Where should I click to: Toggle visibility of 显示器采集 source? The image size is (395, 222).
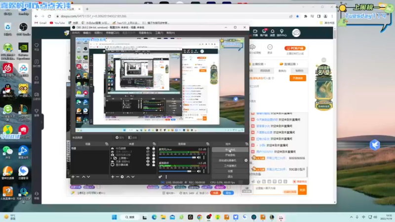pos(148,165)
